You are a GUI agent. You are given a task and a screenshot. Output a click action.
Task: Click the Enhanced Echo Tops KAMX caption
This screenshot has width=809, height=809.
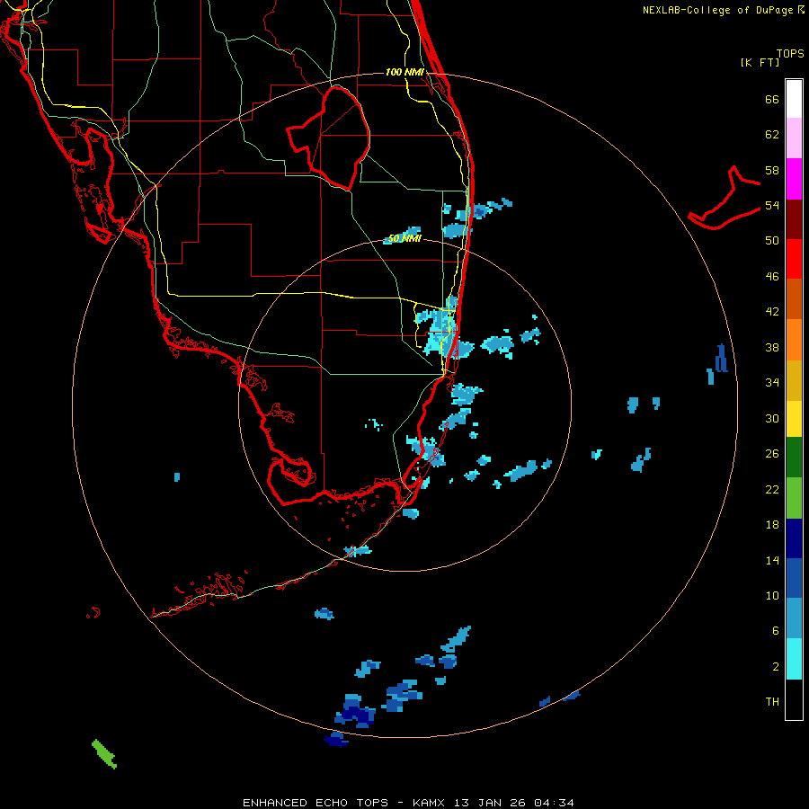coord(408,803)
